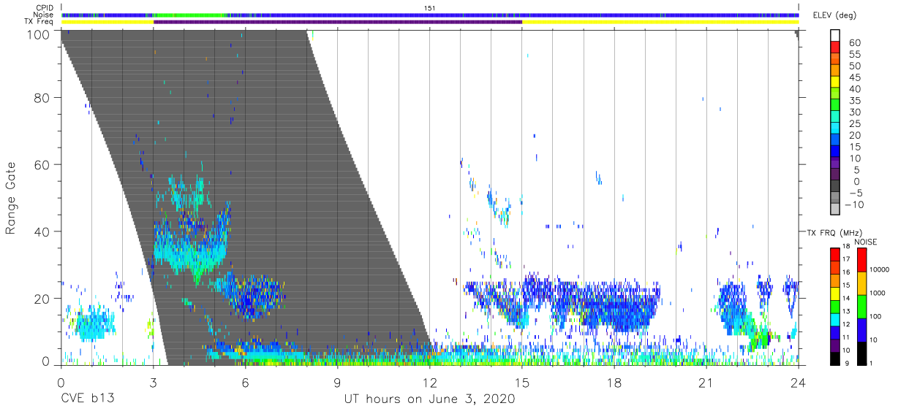
Task: Click the CPID value '151'
Action: click(430, 8)
